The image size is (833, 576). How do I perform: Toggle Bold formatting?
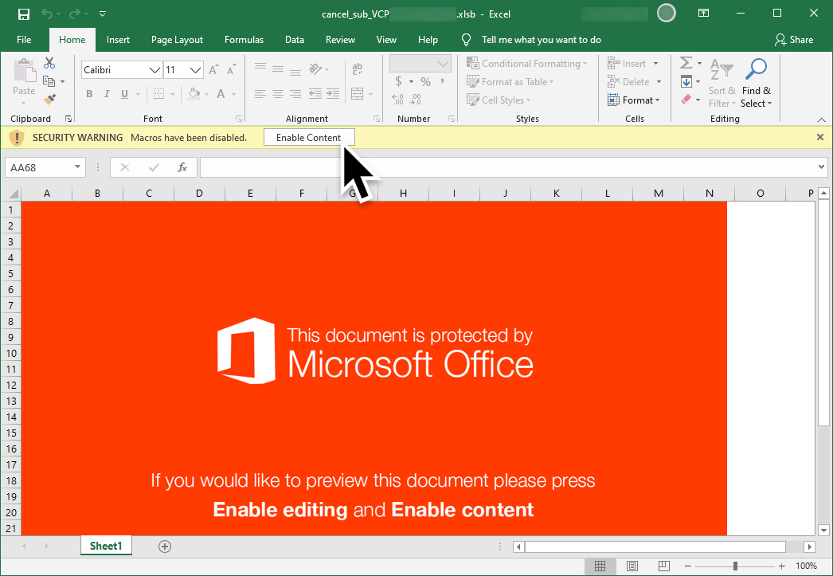(x=89, y=94)
